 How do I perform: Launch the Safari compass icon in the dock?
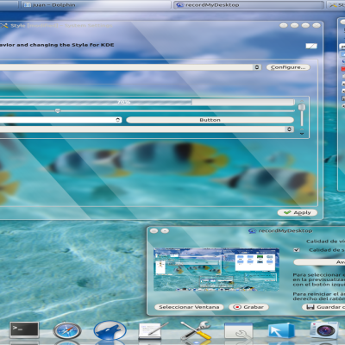pyautogui.click(x=67, y=331)
